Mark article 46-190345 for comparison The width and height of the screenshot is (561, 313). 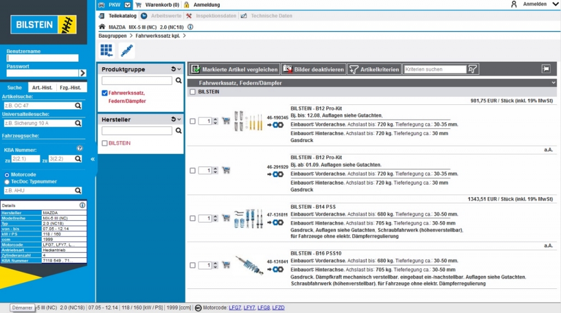click(192, 121)
